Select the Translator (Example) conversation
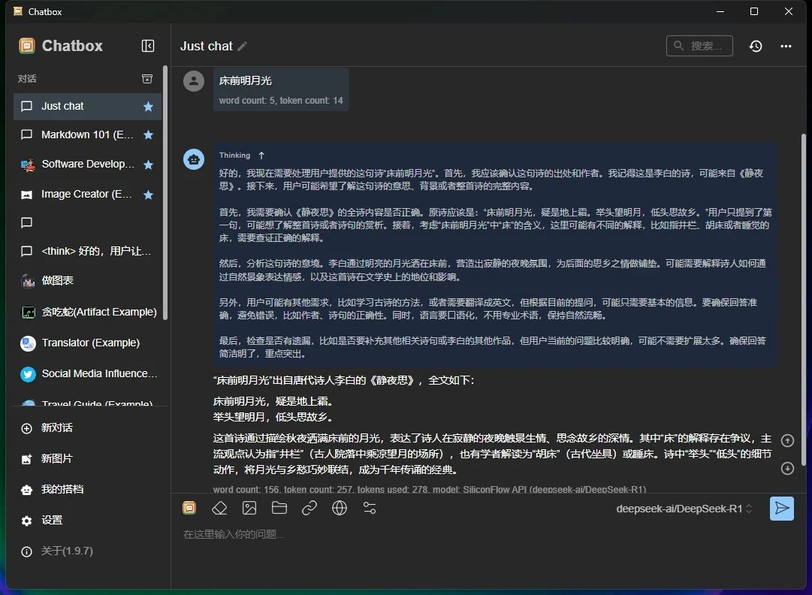812x595 pixels. click(x=90, y=343)
